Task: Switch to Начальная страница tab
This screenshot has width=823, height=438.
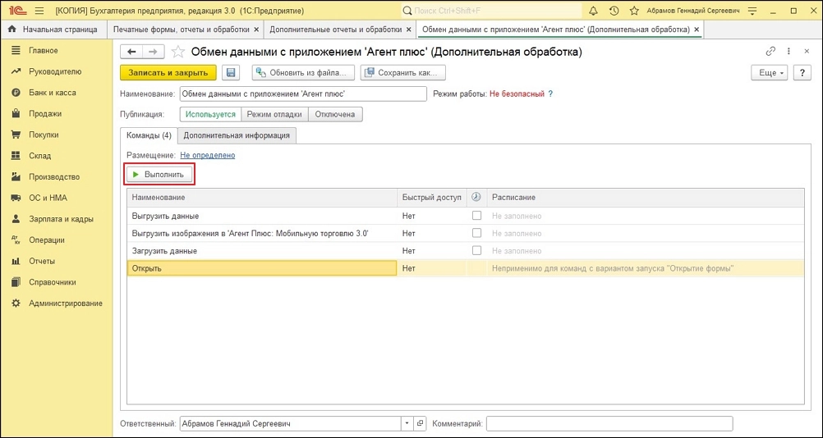Action: tap(53, 30)
